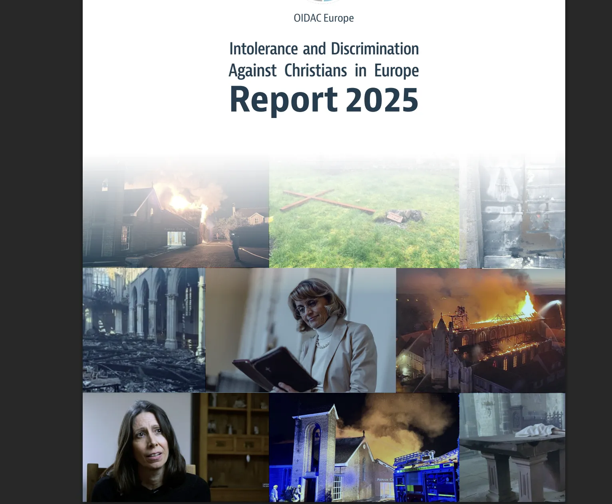Click the "Intolerance and Discrimination" title line
The height and width of the screenshot is (504, 612).
[x=324, y=49]
